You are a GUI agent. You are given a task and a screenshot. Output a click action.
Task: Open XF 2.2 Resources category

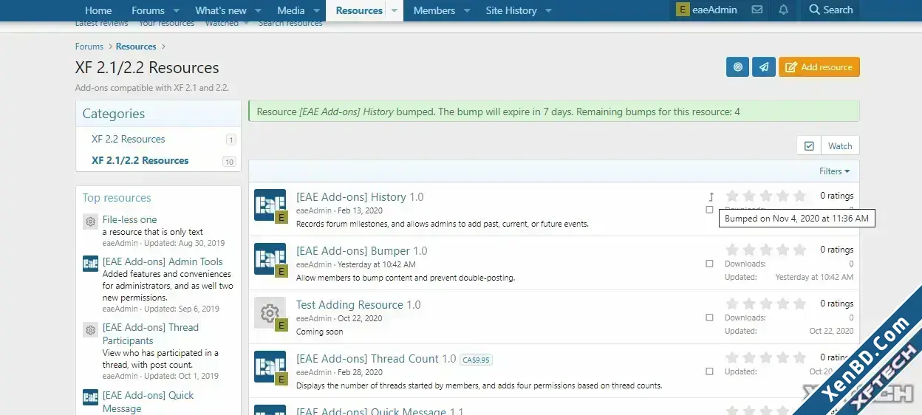(x=129, y=139)
